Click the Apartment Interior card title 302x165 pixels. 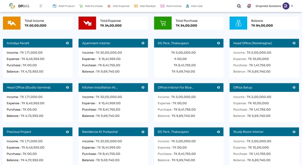[x=96, y=43]
